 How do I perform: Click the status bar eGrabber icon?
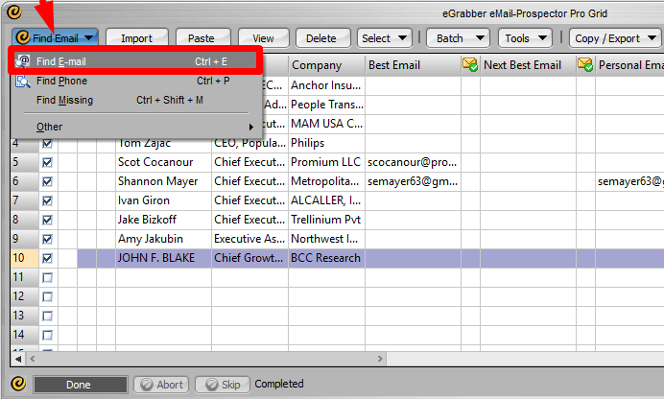19,385
